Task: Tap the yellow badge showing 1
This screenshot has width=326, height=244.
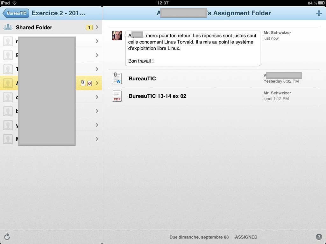Action: click(x=89, y=27)
